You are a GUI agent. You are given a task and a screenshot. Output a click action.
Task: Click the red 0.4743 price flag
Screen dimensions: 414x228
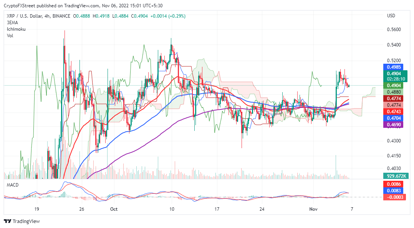(x=394, y=112)
